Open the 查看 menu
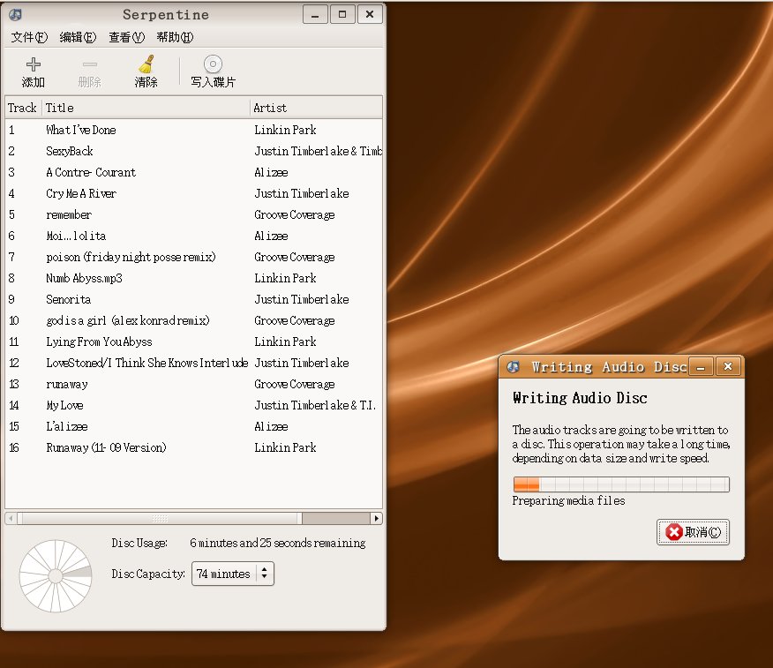Viewport: 773px width, 668px height. click(125, 37)
